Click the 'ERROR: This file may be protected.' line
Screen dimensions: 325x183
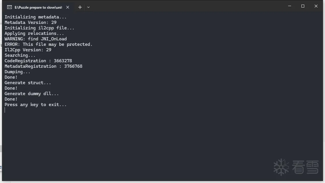(48, 44)
